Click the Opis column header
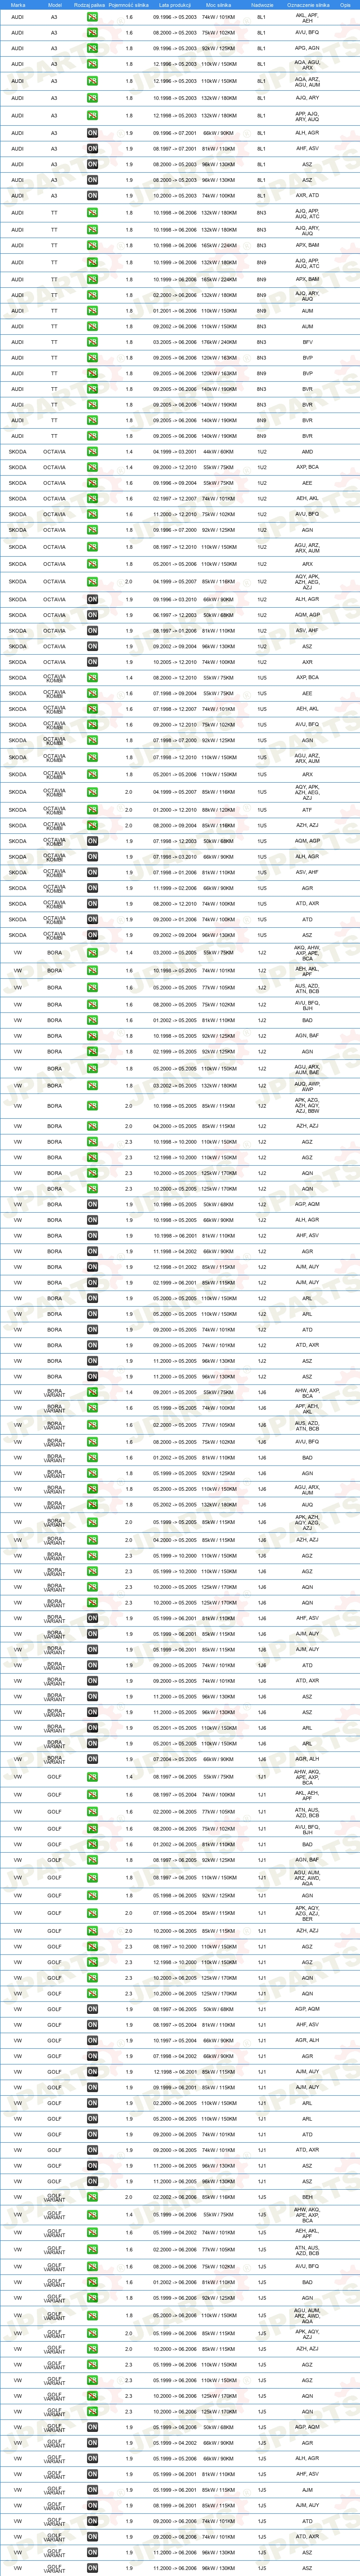Image resolution: width=360 pixels, height=2576 pixels. pos(345,5)
